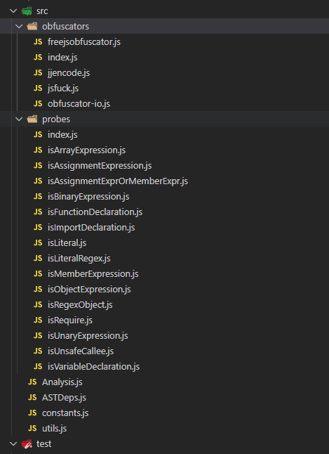Open isLiteralRegex.js file
329x454 pixels.
(x=79, y=258)
